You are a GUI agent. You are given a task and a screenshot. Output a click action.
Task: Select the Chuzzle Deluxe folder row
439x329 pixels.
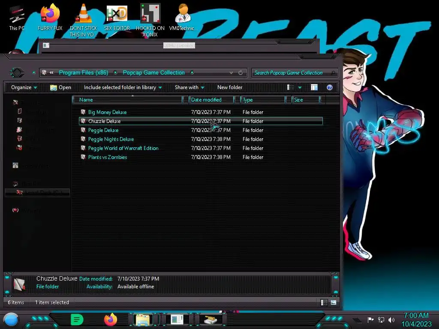[x=201, y=121]
